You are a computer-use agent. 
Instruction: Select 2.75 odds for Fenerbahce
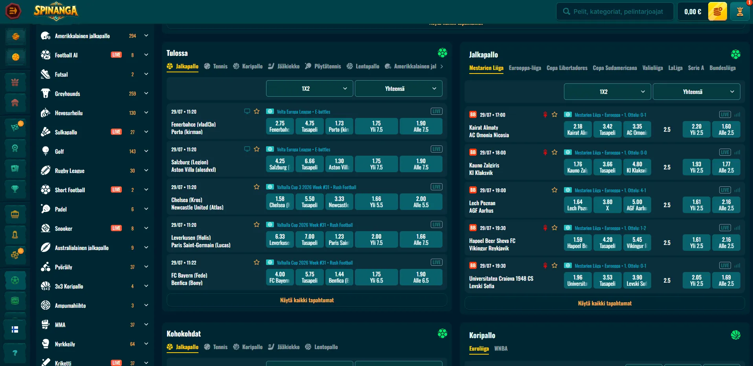[280, 126]
